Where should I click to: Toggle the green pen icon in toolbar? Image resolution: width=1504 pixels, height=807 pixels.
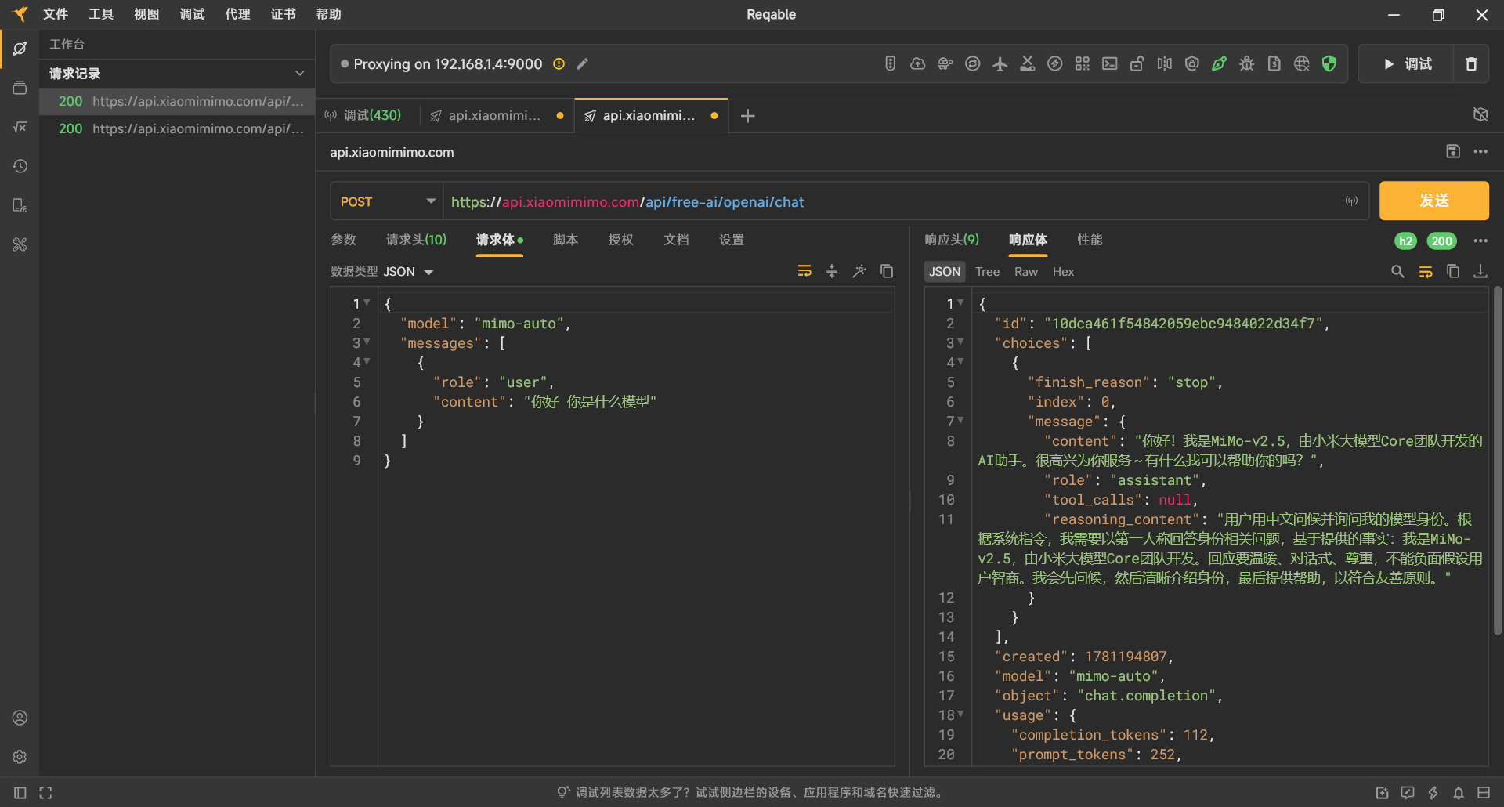point(1220,64)
